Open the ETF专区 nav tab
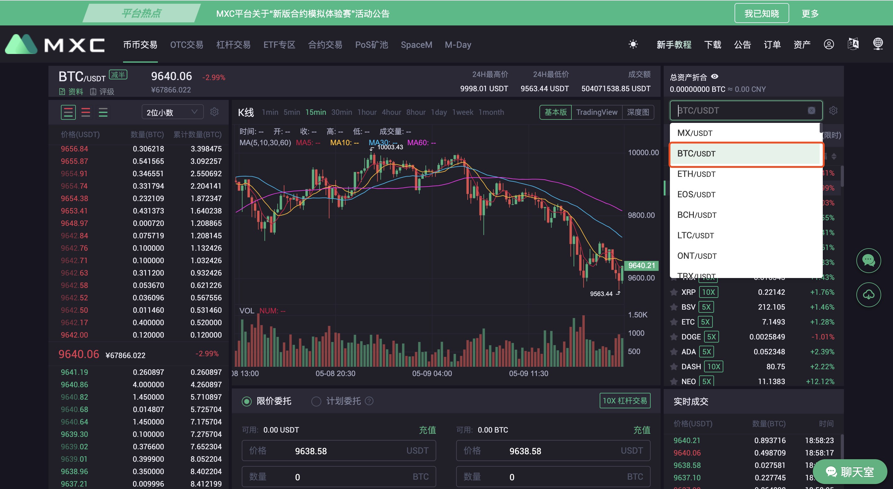893x489 pixels. point(279,45)
